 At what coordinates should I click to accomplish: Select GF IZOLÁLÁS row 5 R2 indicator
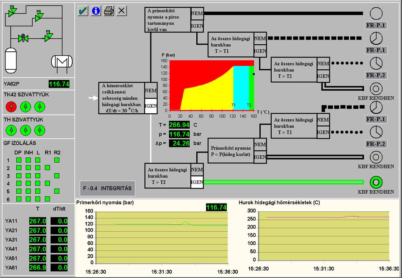pyautogui.click(x=57, y=191)
